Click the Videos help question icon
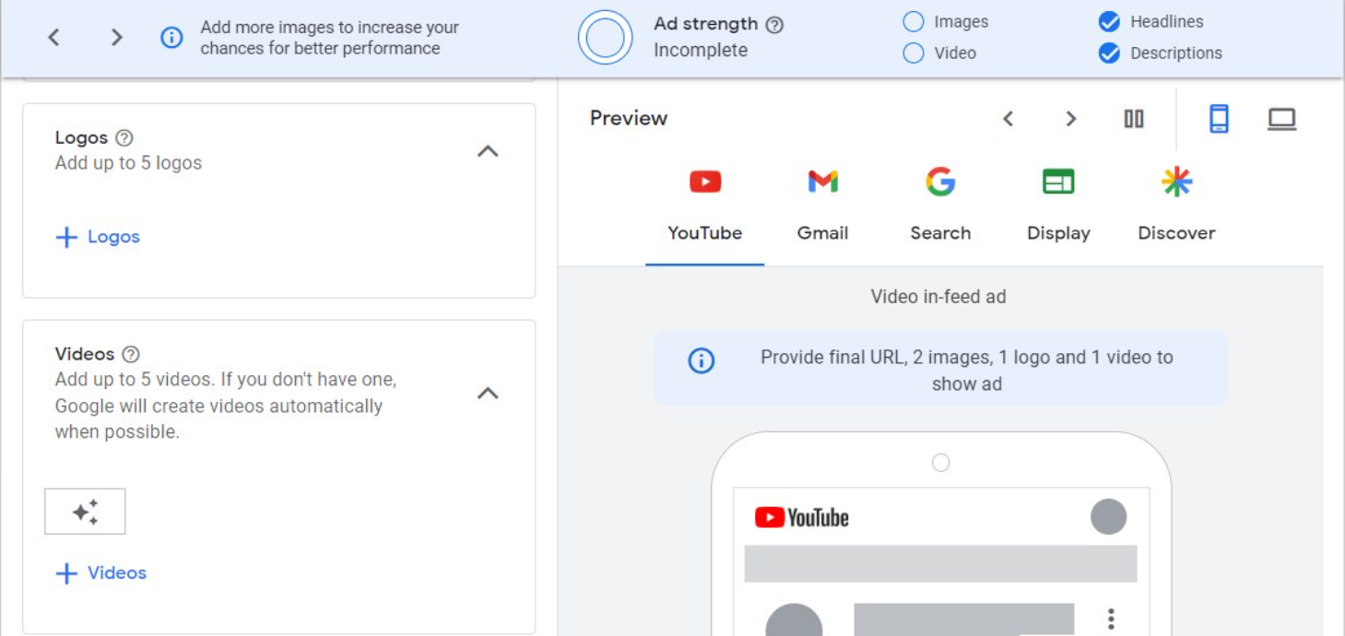 coord(131,354)
